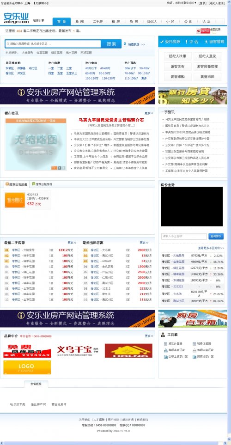231x445 pixels.
Task: Open 查看更多小区均价 link
Action: point(211,248)
